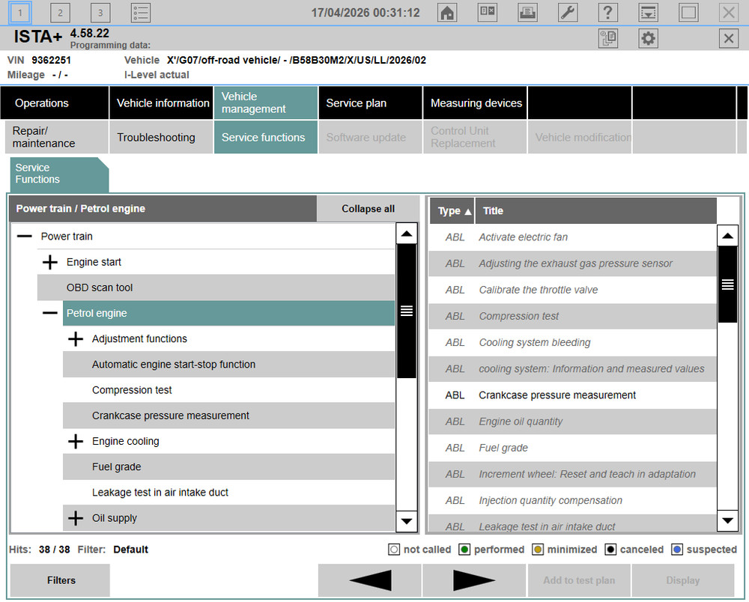This screenshot has height=602, width=749.
Task: Click the printer icon in top toolbar
Action: [528, 13]
